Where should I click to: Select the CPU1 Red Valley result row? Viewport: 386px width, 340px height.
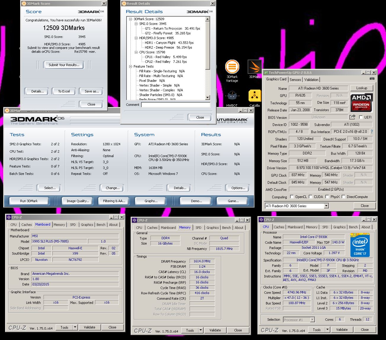tap(166, 57)
